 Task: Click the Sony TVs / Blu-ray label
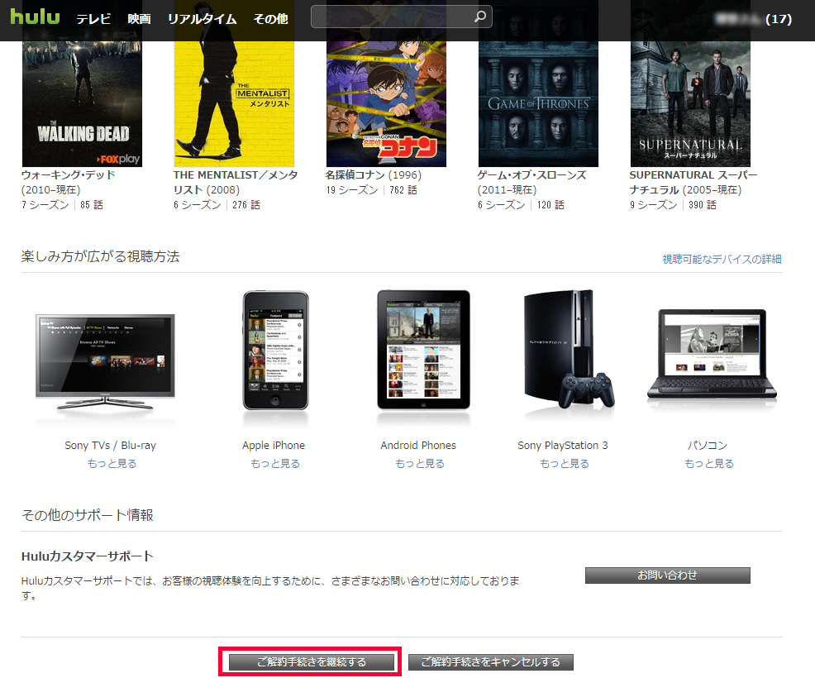[x=110, y=445]
